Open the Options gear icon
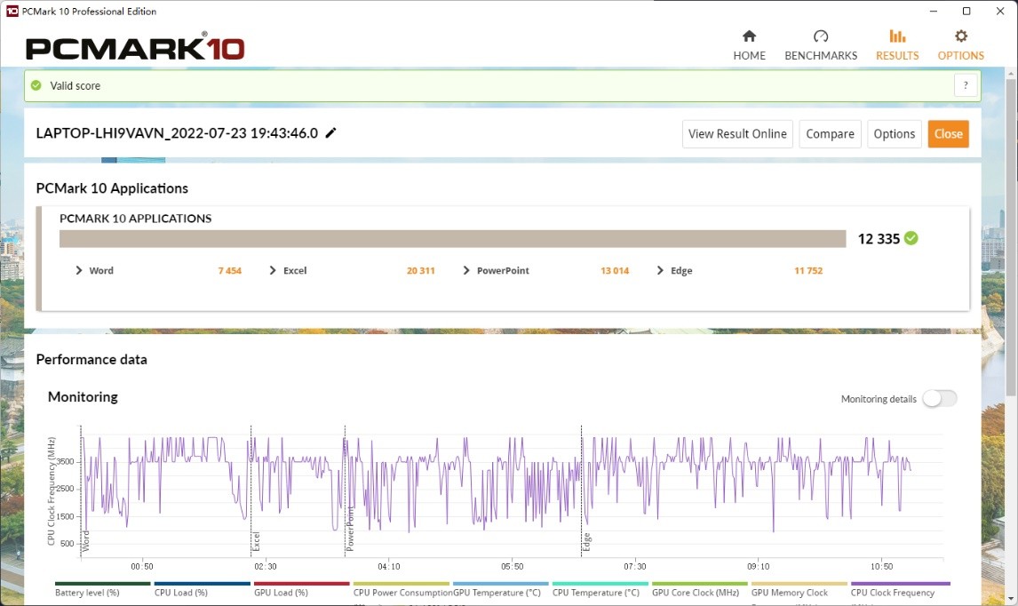This screenshot has height=606, width=1018. click(960, 36)
